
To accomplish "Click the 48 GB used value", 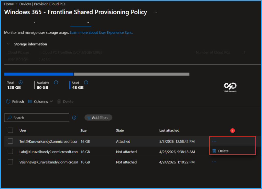I will pos(78,87).
